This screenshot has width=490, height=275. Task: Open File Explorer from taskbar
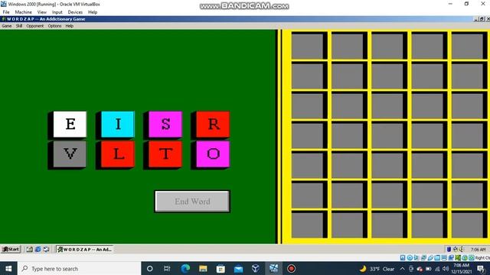point(203,268)
